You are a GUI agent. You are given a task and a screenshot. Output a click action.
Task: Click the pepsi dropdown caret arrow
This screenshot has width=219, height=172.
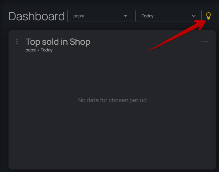click(x=125, y=16)
